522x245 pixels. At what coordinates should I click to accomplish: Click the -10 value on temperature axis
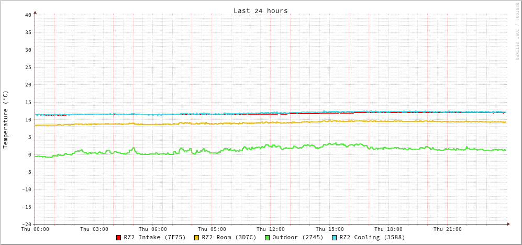[x=26, y=190]
